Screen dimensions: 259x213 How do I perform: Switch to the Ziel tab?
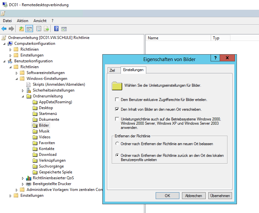pos(112,70)
